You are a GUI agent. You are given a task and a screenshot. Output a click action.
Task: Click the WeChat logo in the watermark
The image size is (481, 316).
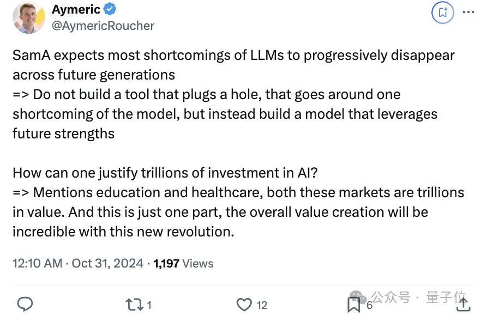point(359,297)
